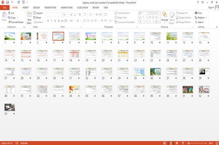Toggle text Shadow formatting

59,21
